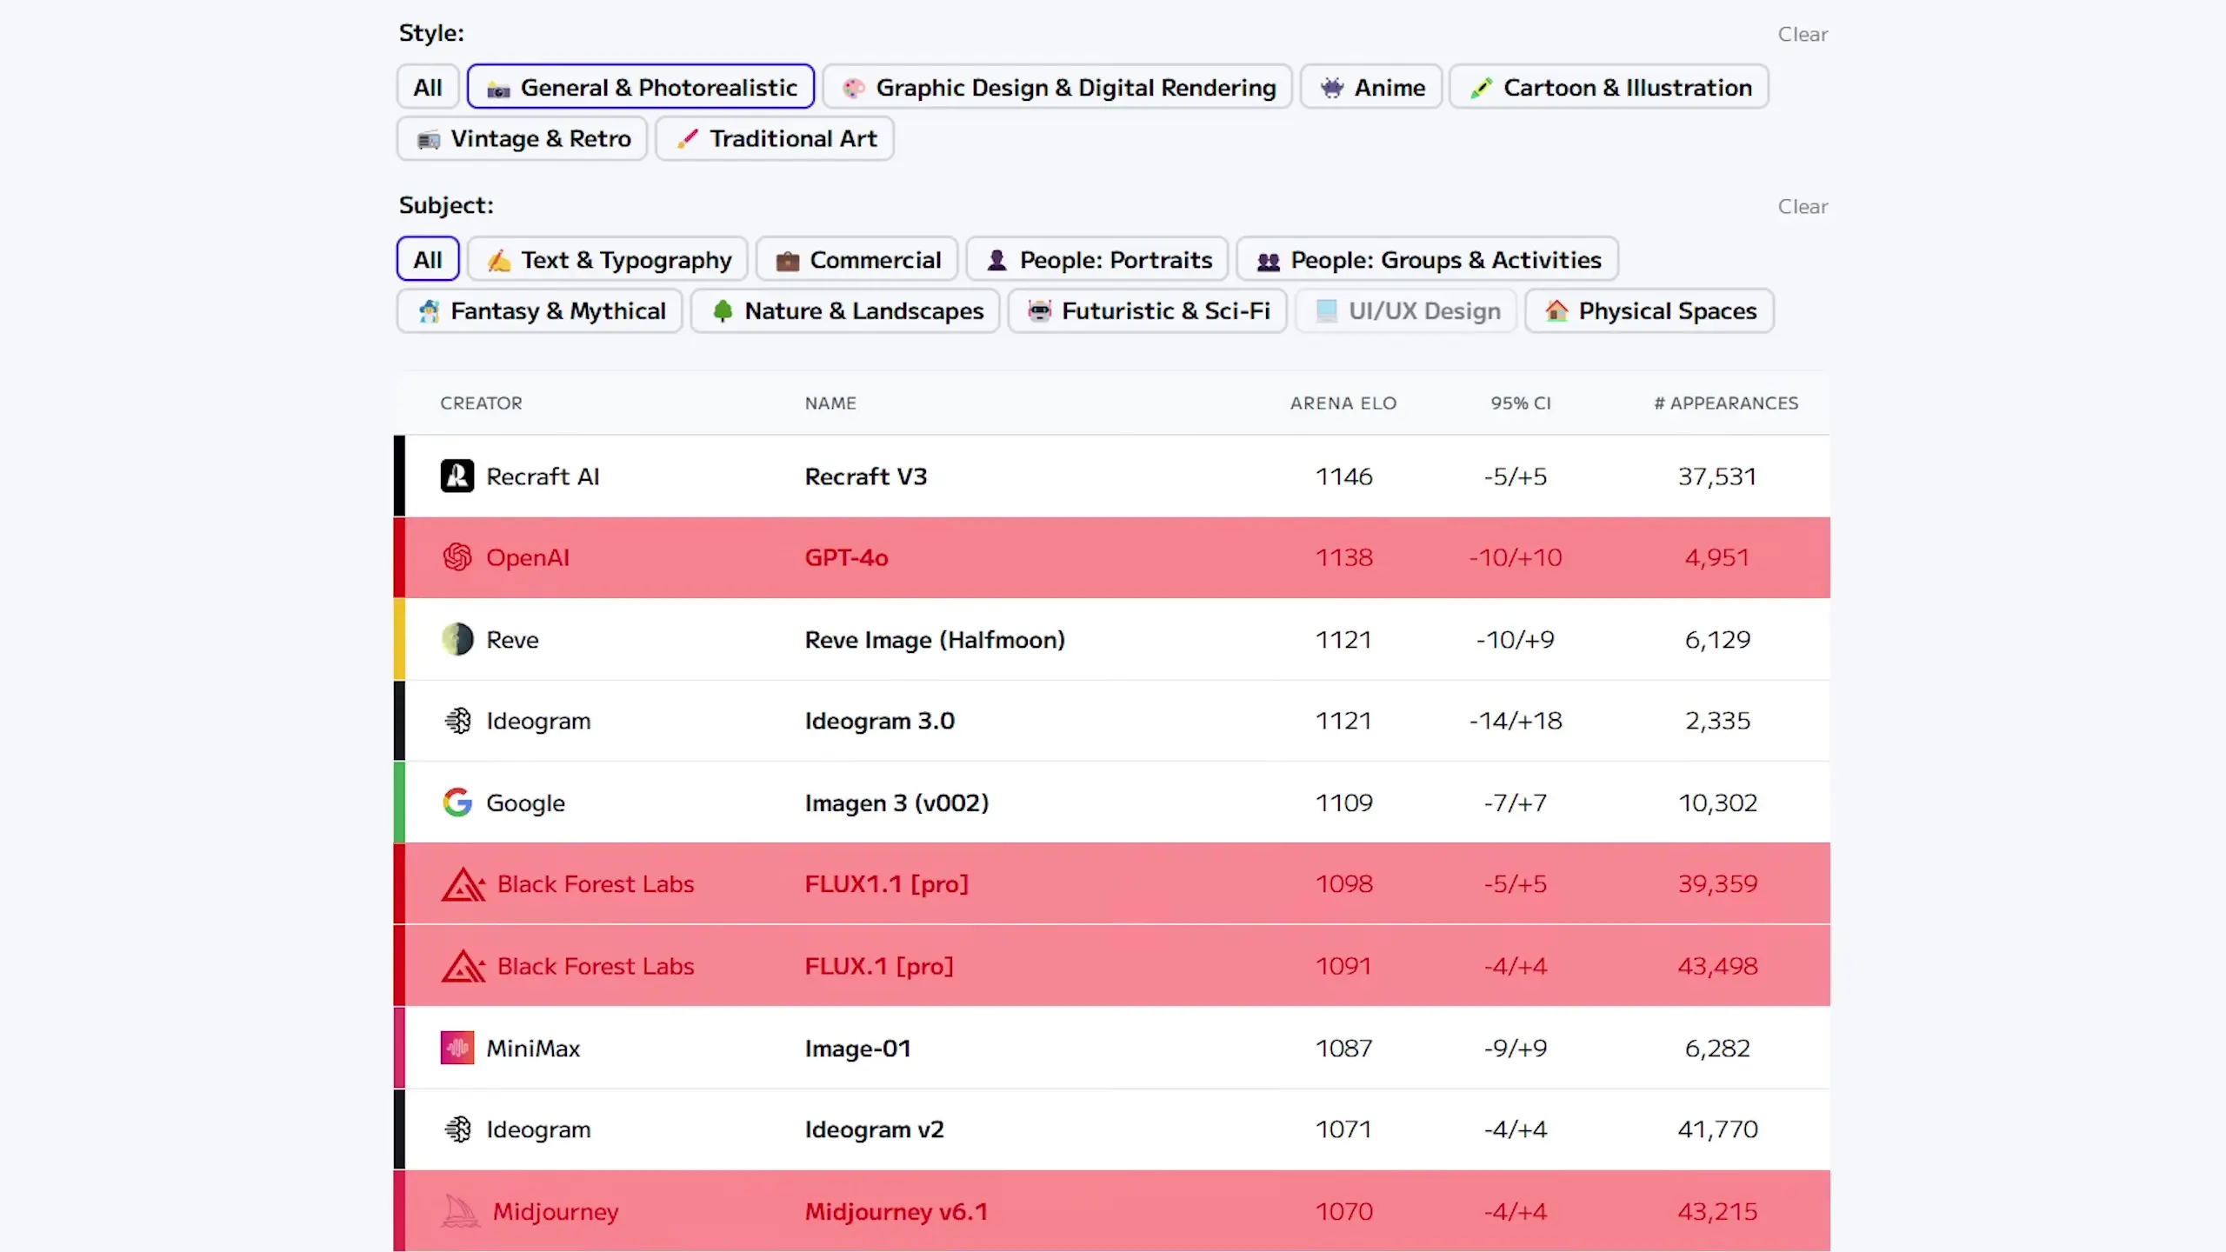Select Graphic Design & Digital Rendering style
The height and width of the screenshot is (1252, 2226).
1057,87
